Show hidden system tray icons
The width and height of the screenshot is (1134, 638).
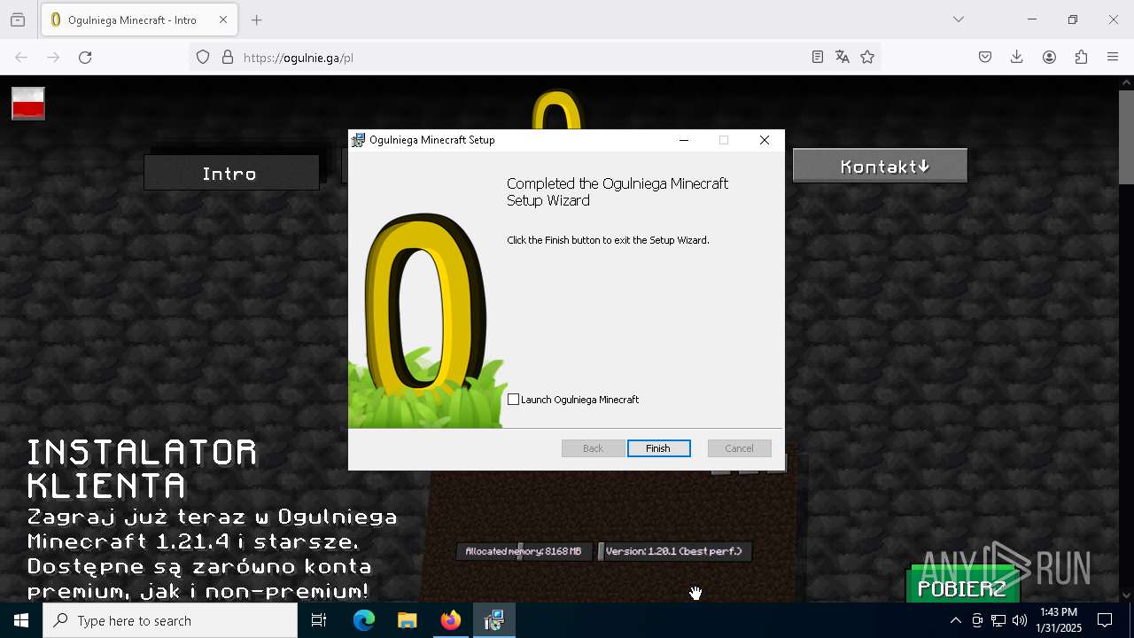(x=955, y=620)
